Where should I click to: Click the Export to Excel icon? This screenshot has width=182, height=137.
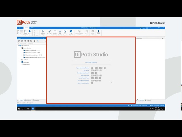[x=92, y=31]
